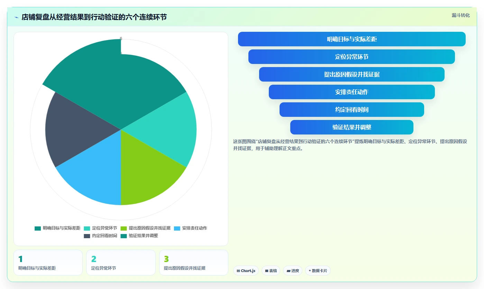
Task: Click the 漏斗转化 tag in the header
Action: tap(460, 15)
